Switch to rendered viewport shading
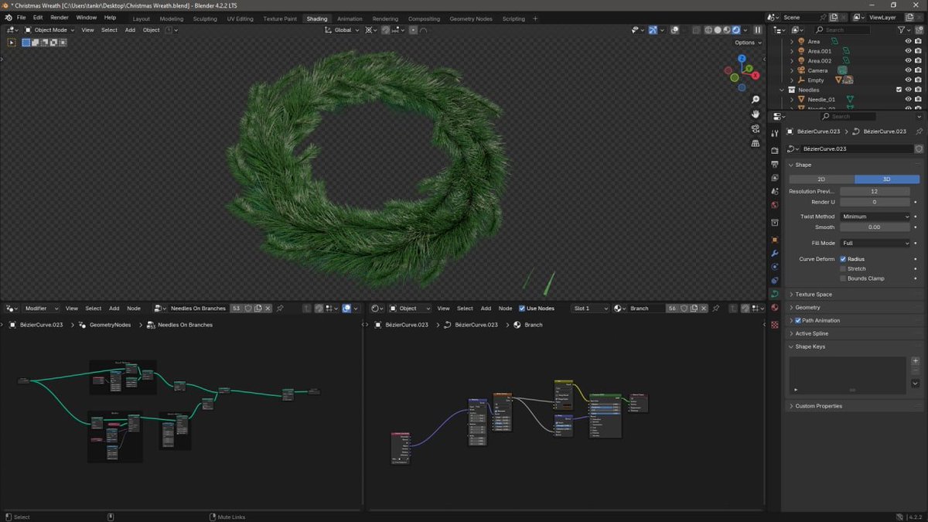928x522 pixels. (x=736, y=30)
